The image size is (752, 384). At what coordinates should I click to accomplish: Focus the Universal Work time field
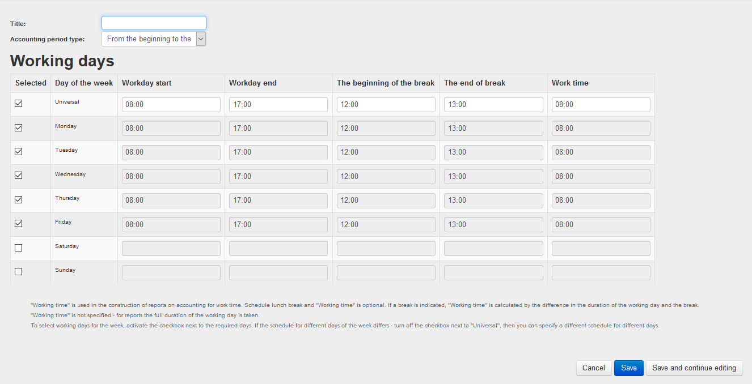[601, 104]
